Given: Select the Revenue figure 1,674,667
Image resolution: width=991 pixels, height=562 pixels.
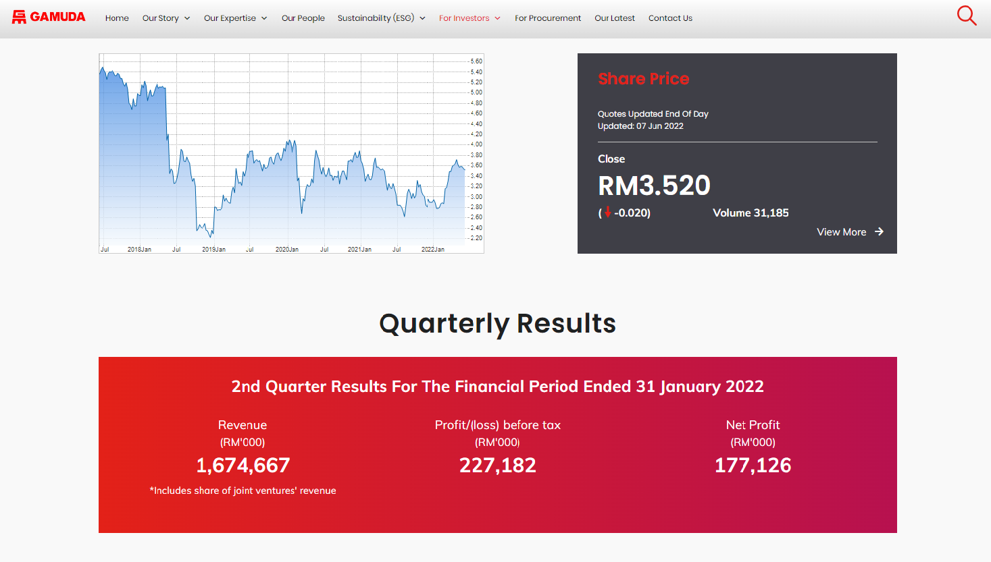Looking at the screenshot, I should pyautogui.click(x=243, y=465).
